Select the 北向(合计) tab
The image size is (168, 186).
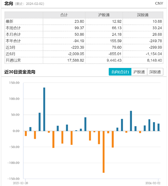pos(120,72)
